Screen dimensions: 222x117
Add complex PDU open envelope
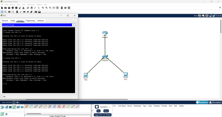(x=39, y=12)
